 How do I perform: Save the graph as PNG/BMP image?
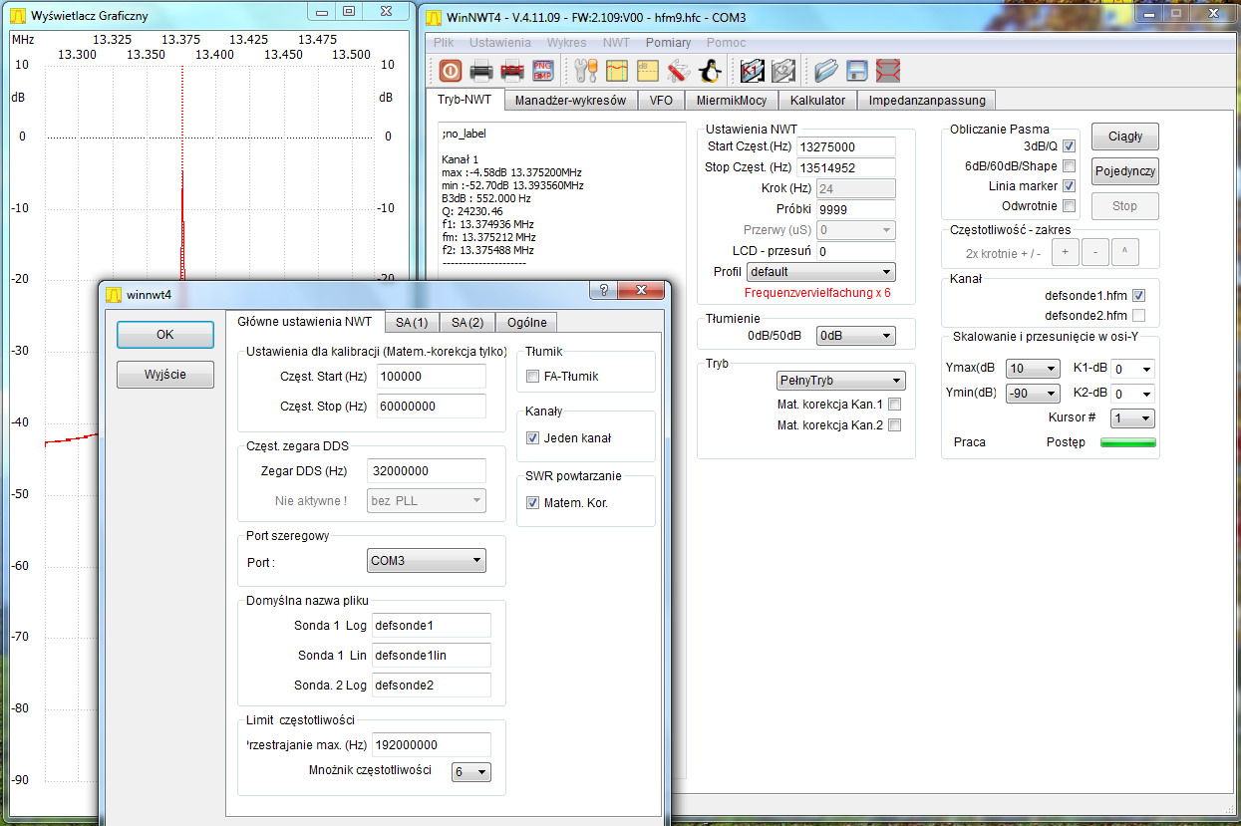(x=543, y=71)
